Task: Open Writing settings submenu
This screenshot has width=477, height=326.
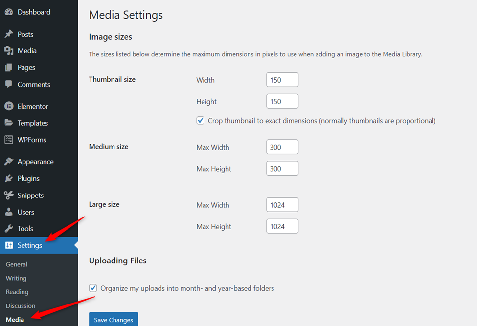Action: (16, 278)
